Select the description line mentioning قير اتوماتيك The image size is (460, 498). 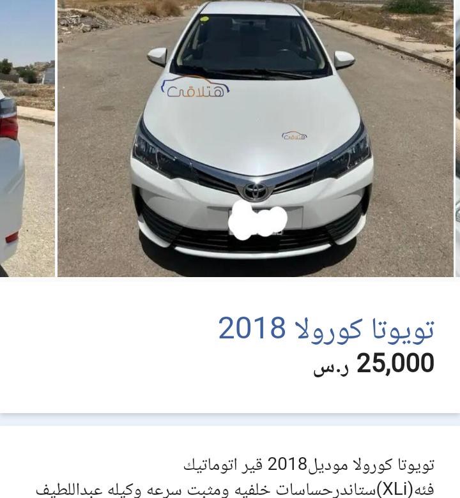pos(309,465)
